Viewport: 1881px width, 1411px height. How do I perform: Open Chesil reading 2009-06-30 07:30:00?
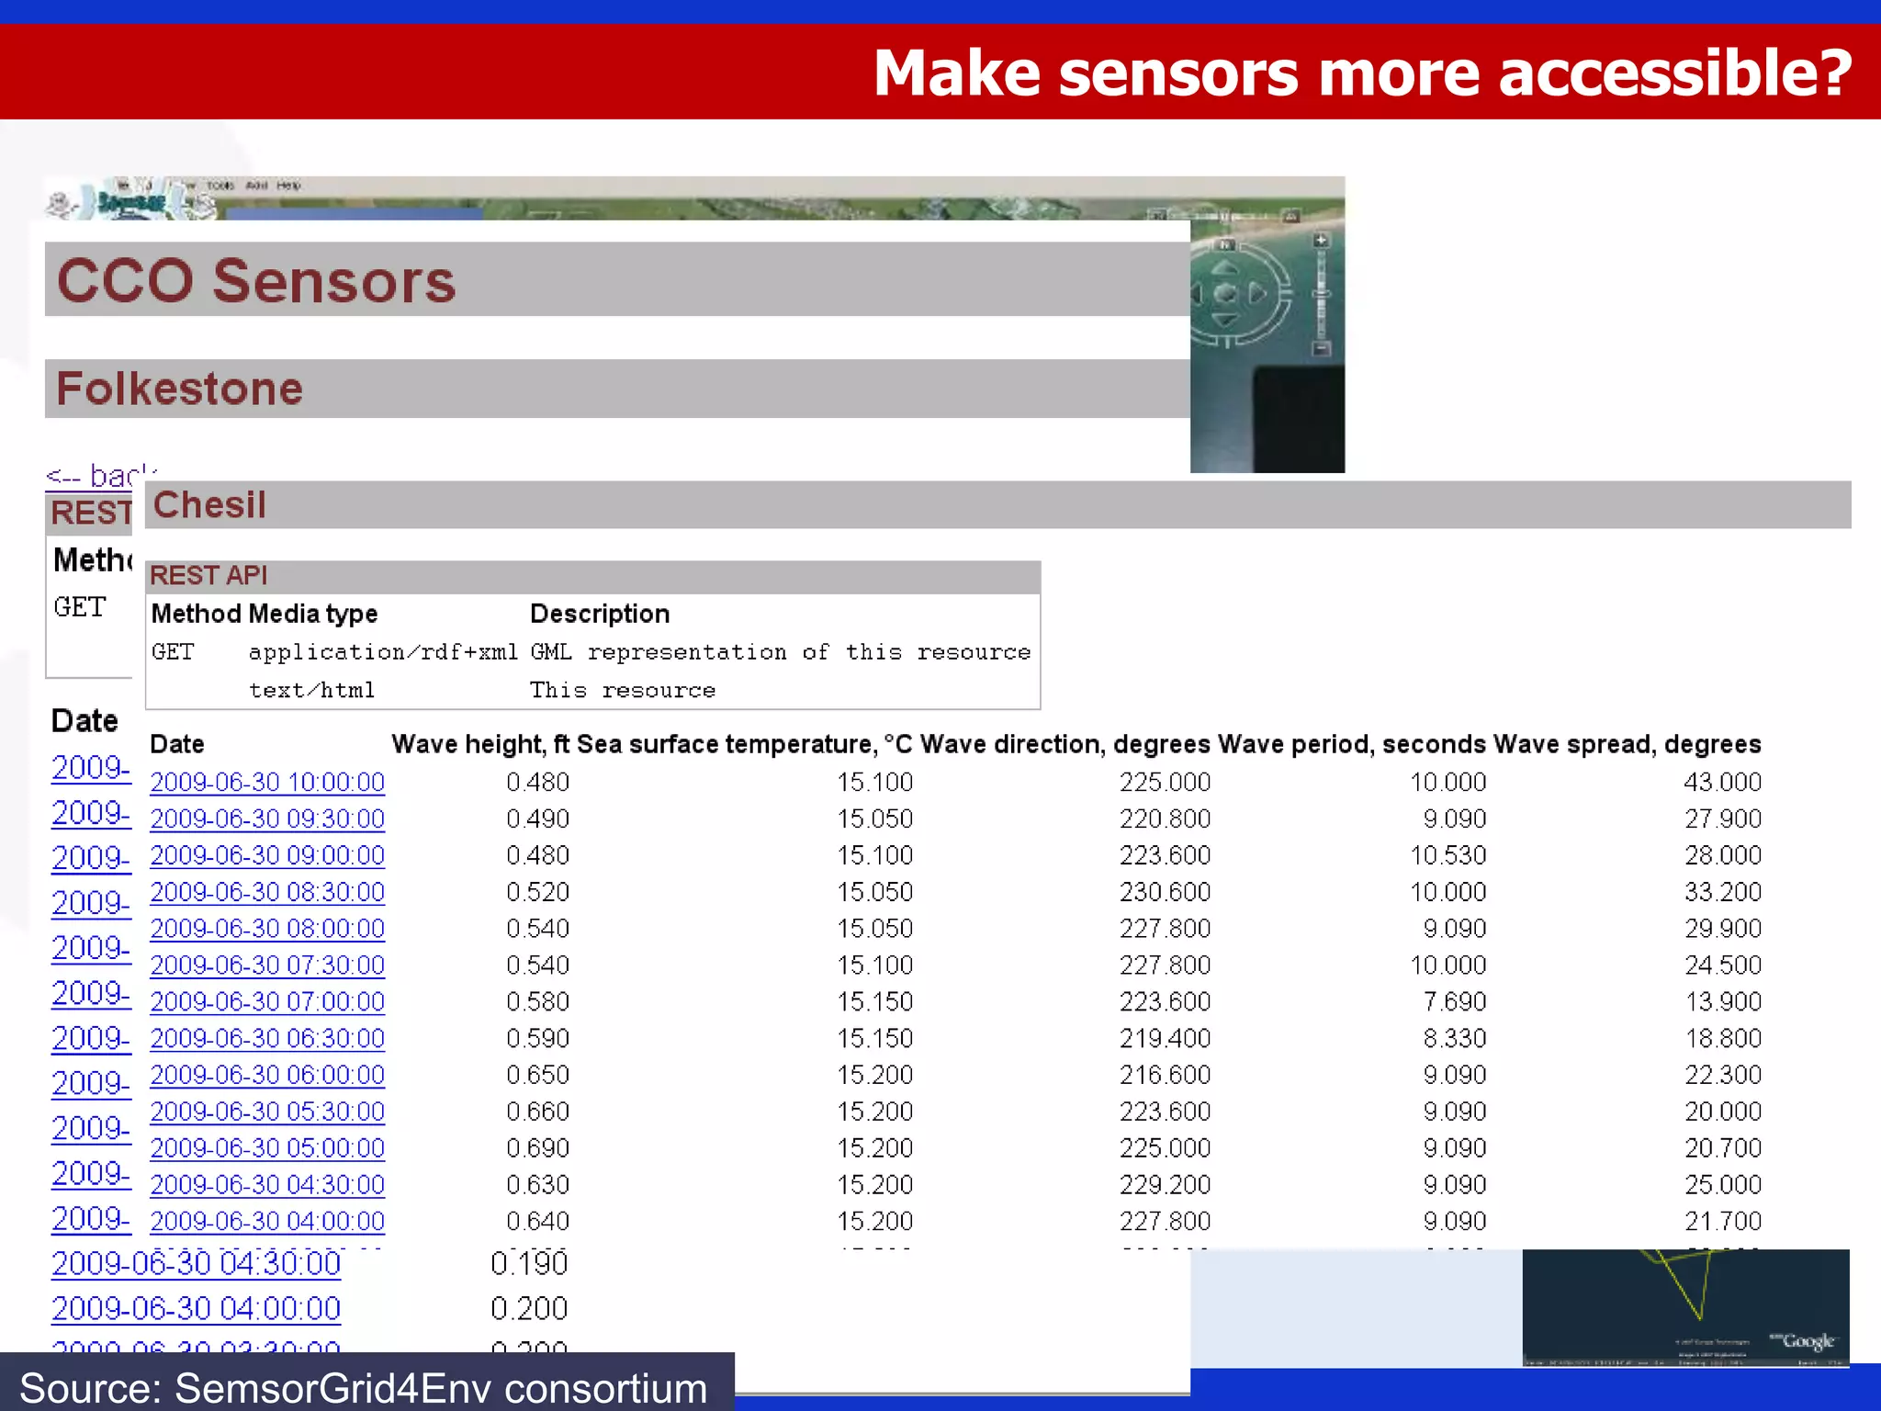click(267, 965)
